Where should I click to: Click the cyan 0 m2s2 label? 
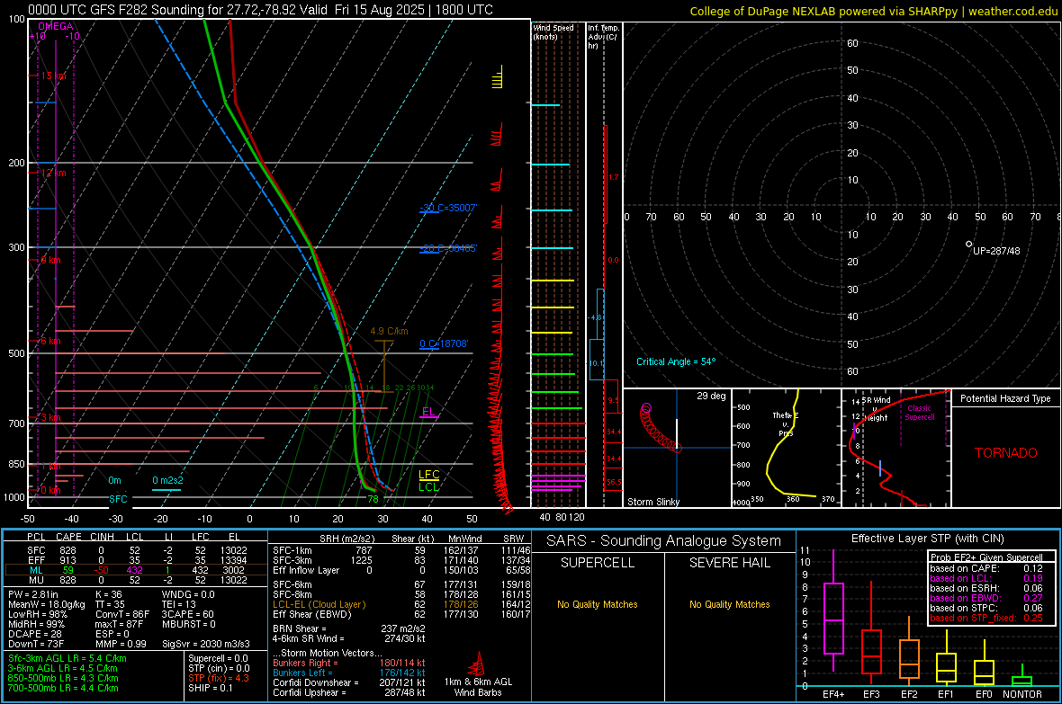coord(167,481)
